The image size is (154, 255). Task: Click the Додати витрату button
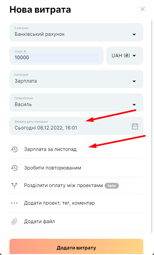tap(76, 247)
